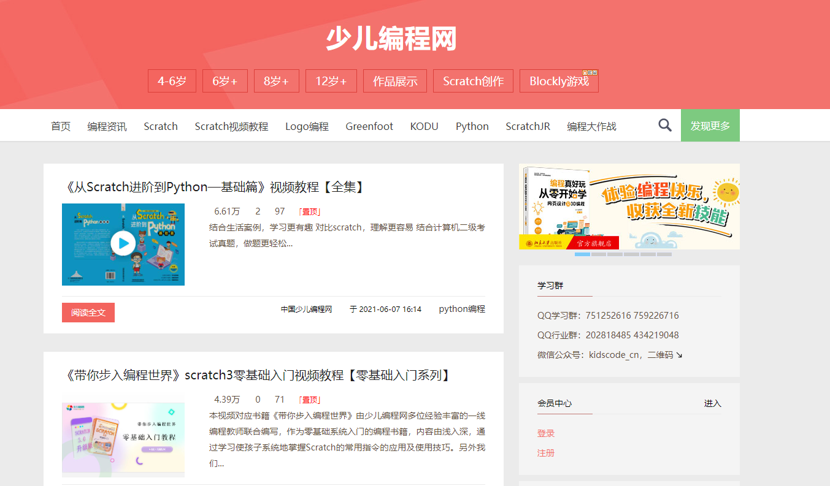Click the 登录 link
830x486 pixels.
pos(546,433)
